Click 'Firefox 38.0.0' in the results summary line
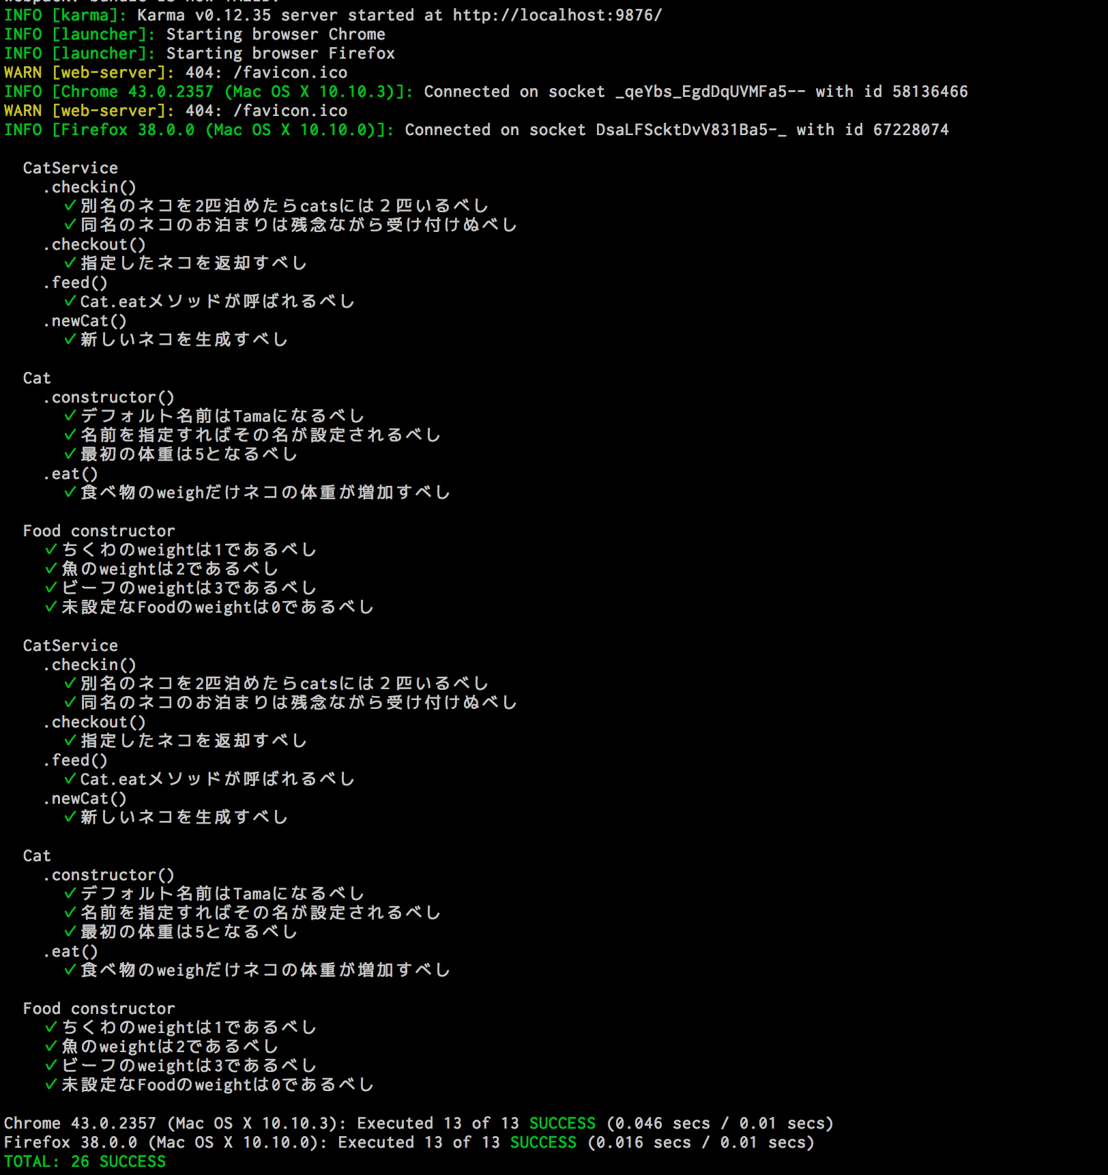 tap(70, 1142)
